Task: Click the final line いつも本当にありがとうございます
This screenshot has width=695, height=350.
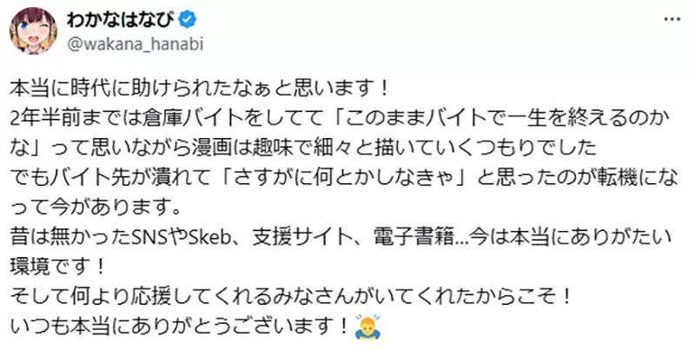Action: pos(178,329)
